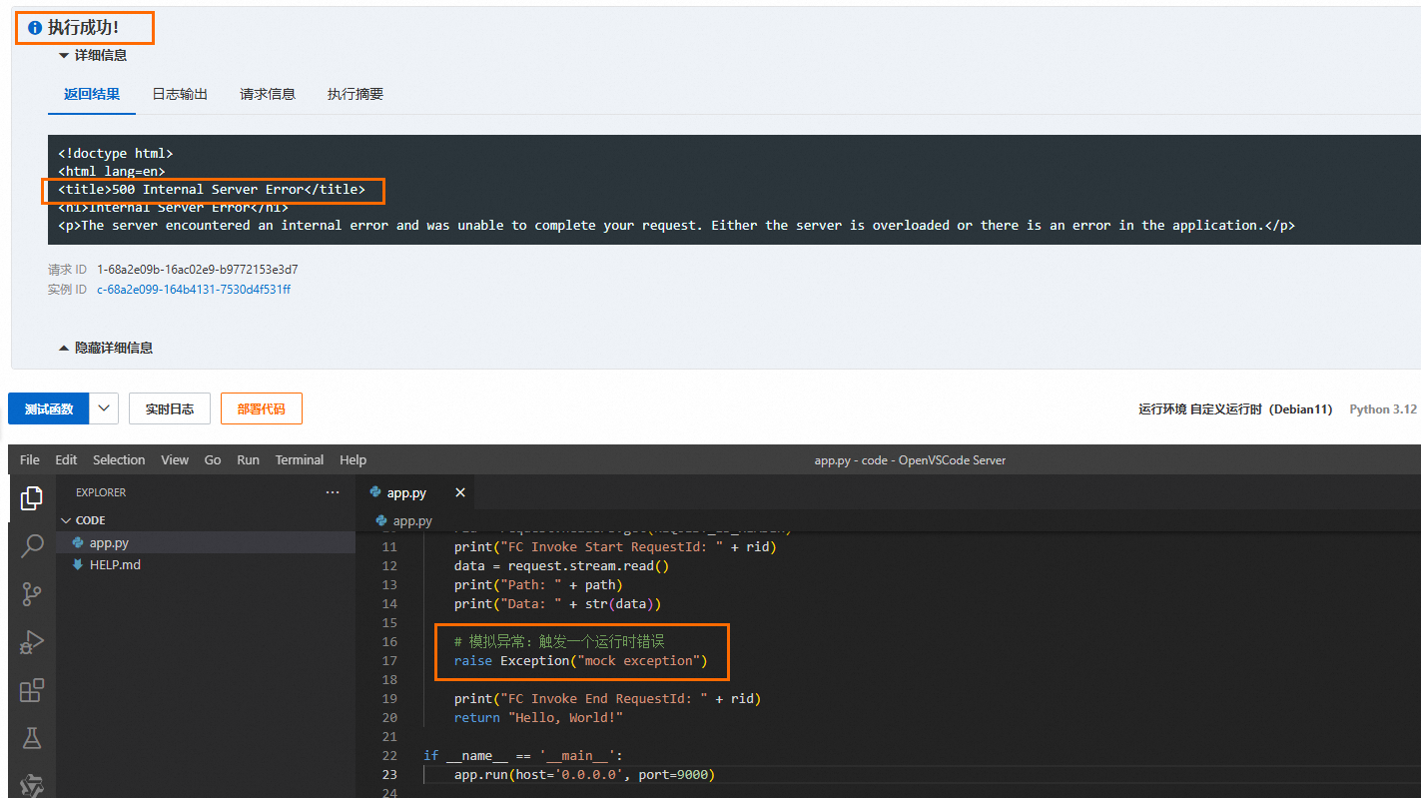Collapse the 详细信息 section

tap(92, 55)
